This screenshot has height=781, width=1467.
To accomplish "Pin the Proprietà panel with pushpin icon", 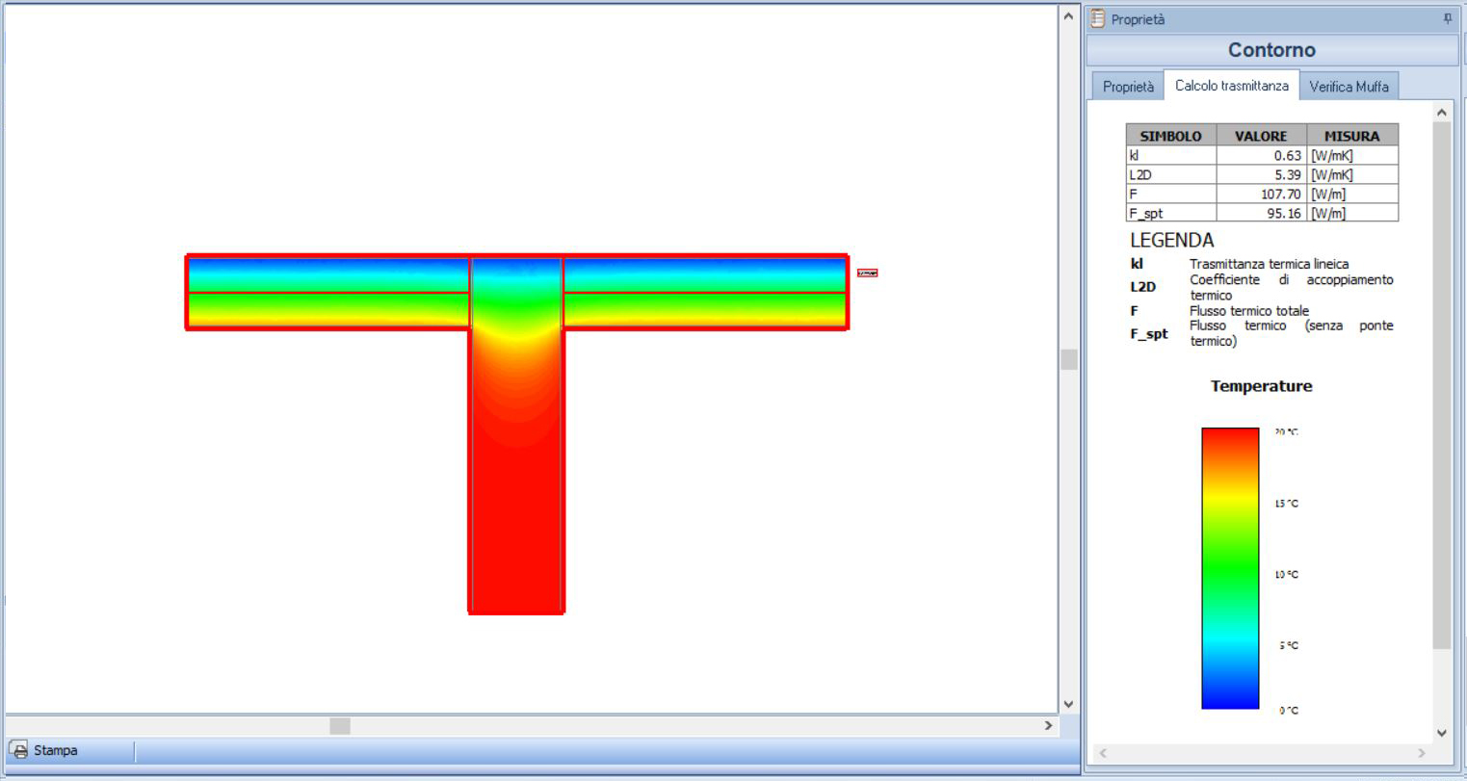I will [x=1447, y=19].
